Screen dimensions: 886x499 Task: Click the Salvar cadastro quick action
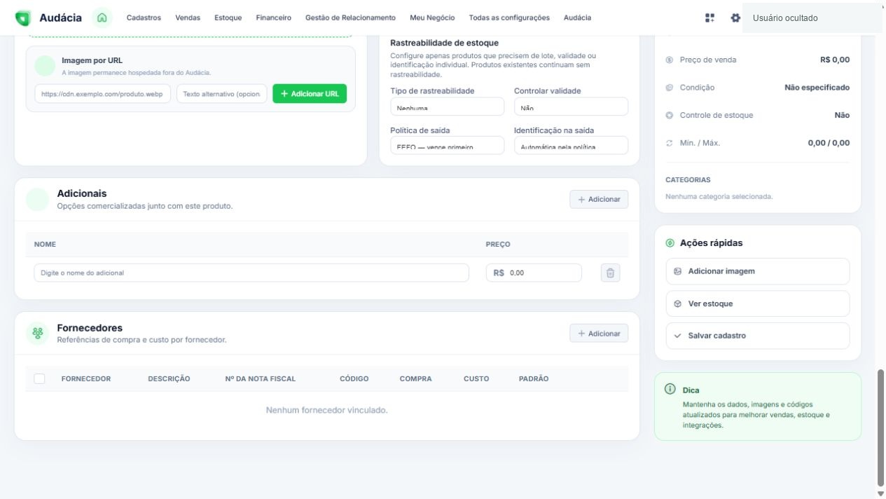tap(758, 336)
